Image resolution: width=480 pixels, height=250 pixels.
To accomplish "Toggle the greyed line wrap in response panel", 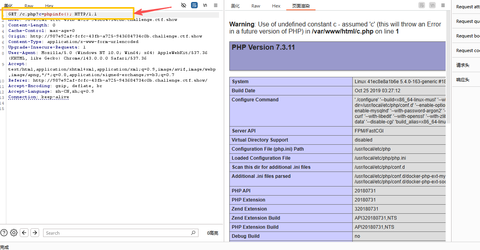I will [422, 5].
